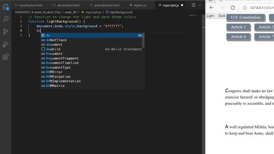Click the suggestion list scrollbar

143,41
